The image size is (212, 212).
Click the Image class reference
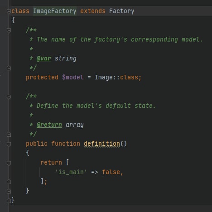click(104, 77)
